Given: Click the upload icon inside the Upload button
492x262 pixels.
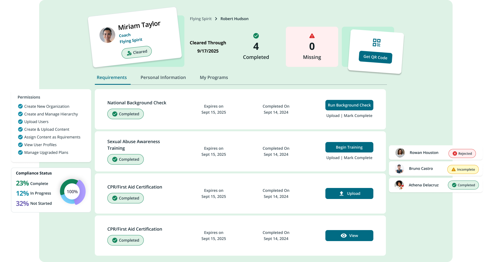Looking at the screenshot, I should 341,193.
